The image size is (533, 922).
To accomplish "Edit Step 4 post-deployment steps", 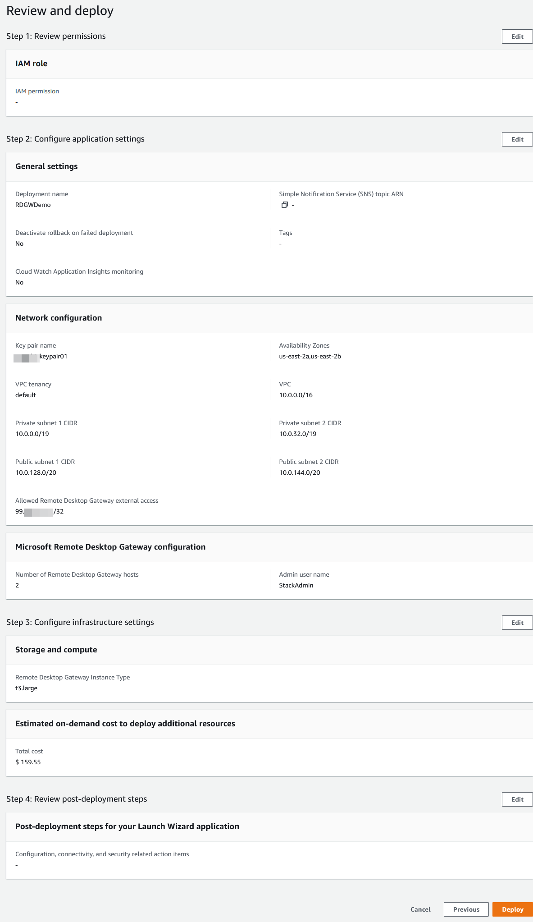I will click(517, 799).
